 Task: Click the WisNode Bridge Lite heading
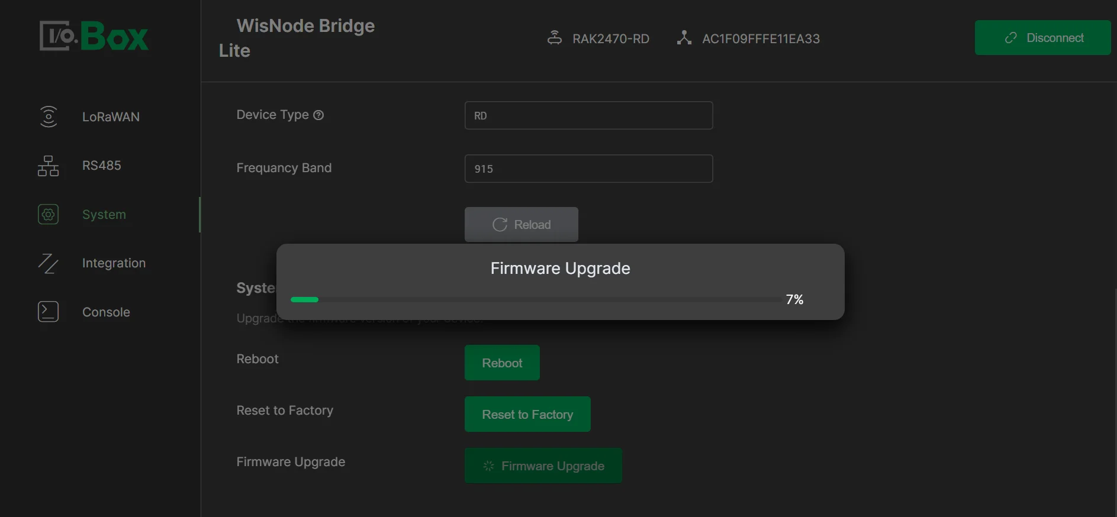point(297,38)
